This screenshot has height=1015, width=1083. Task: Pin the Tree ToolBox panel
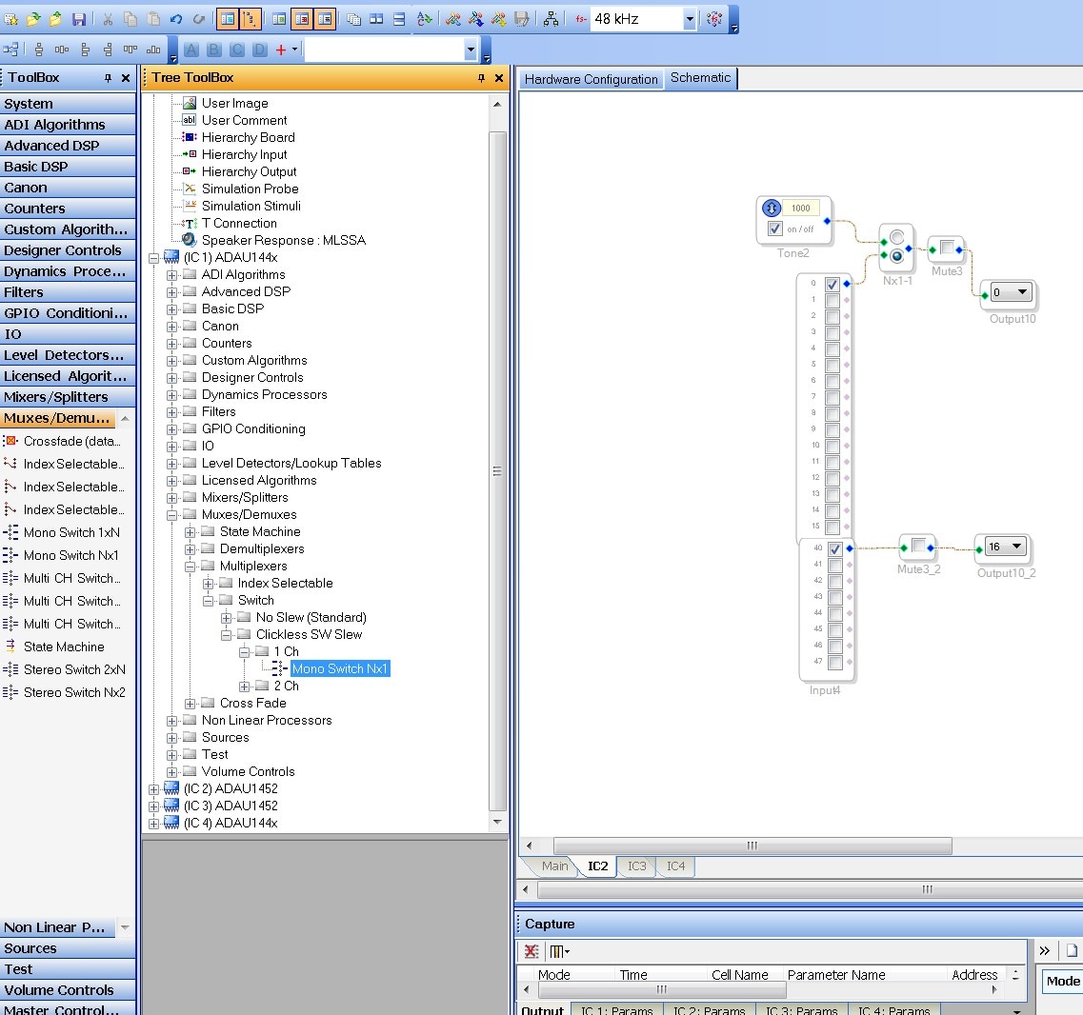481,78
